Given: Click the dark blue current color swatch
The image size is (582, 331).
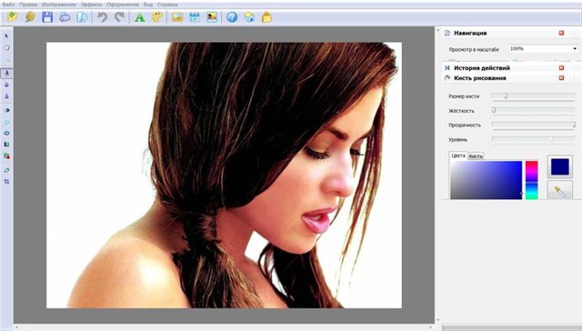Looking at the screenshot, I should (560, 166).
